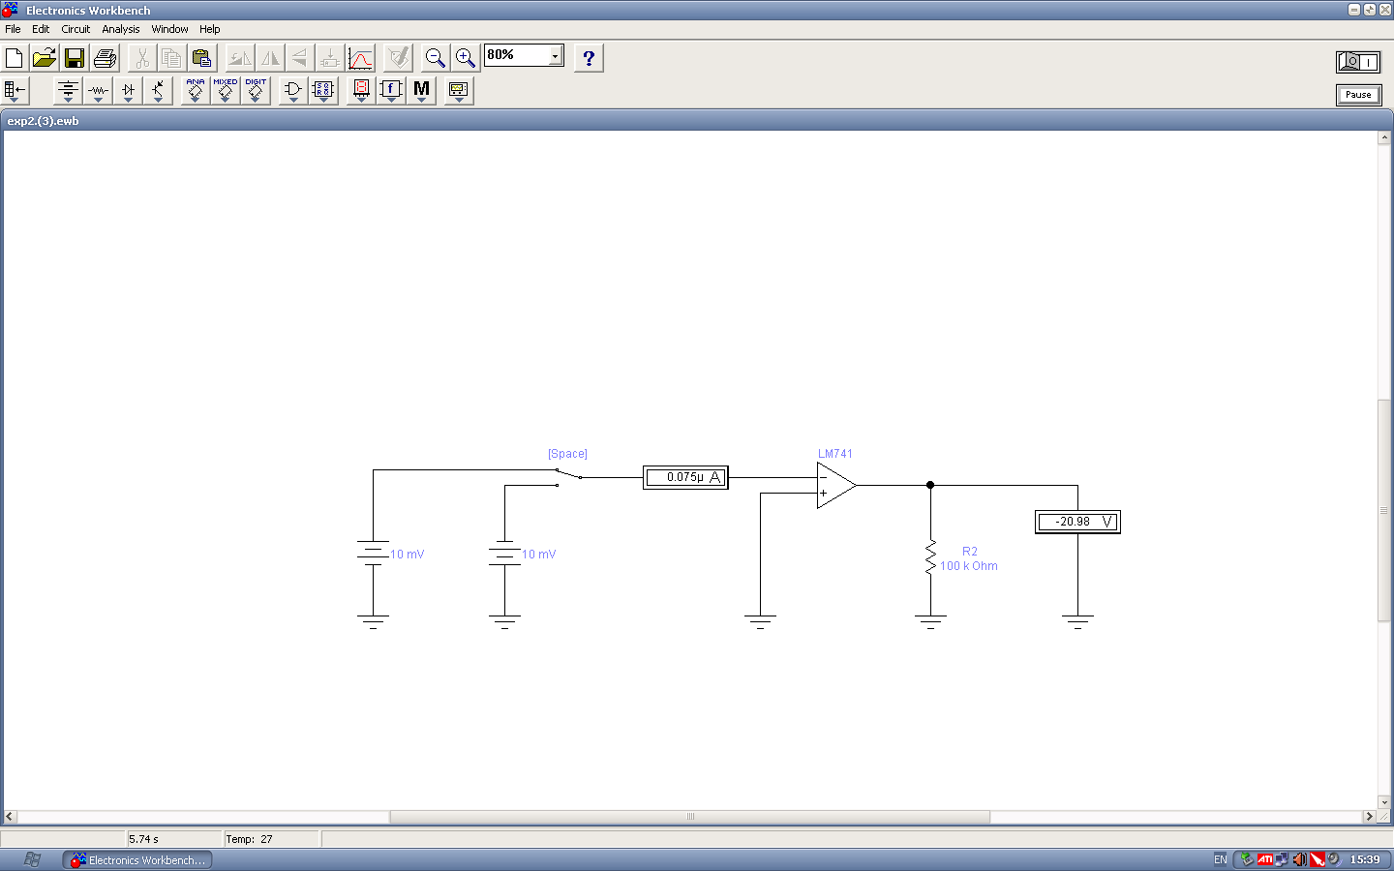Open the Transistors parts bin
Screen dimensions: 1394x871
pyautogui.click(x=158, y=91)
